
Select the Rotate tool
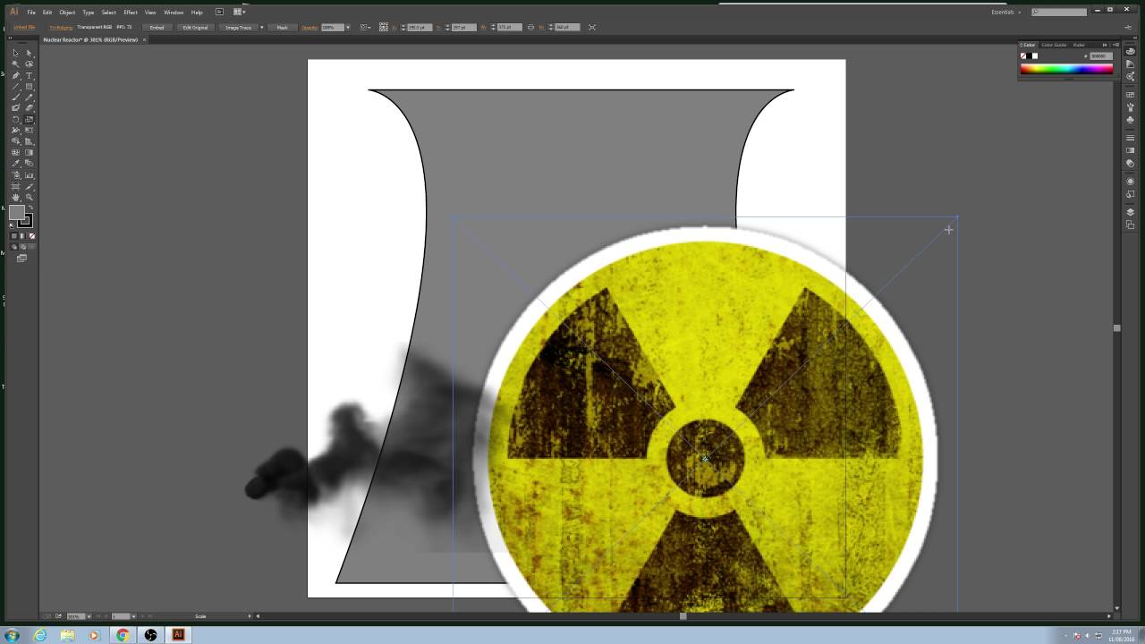click(16, 120)
